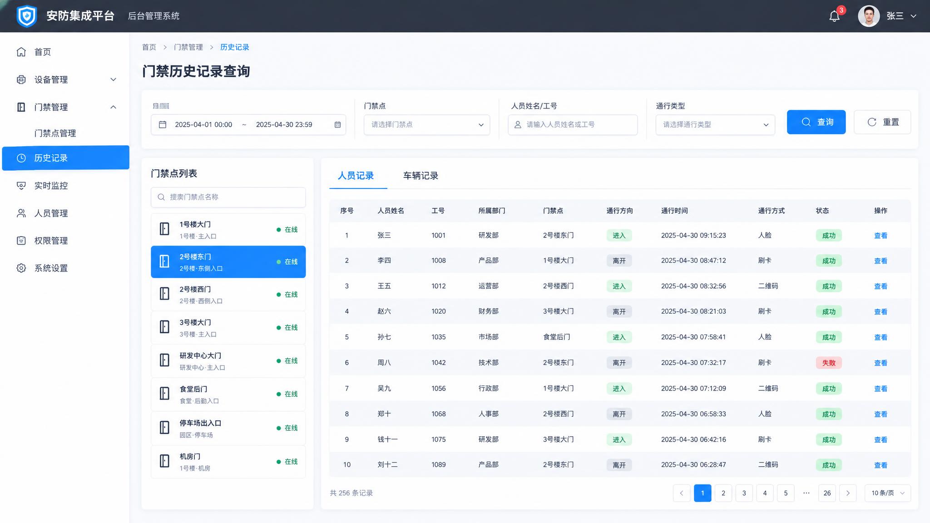Open the 10条/页 page size dropdown
930x523 pixels.
coord(888,493)
